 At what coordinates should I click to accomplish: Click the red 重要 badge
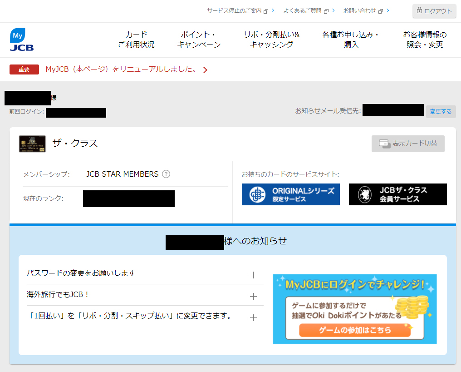click(24, 69)
